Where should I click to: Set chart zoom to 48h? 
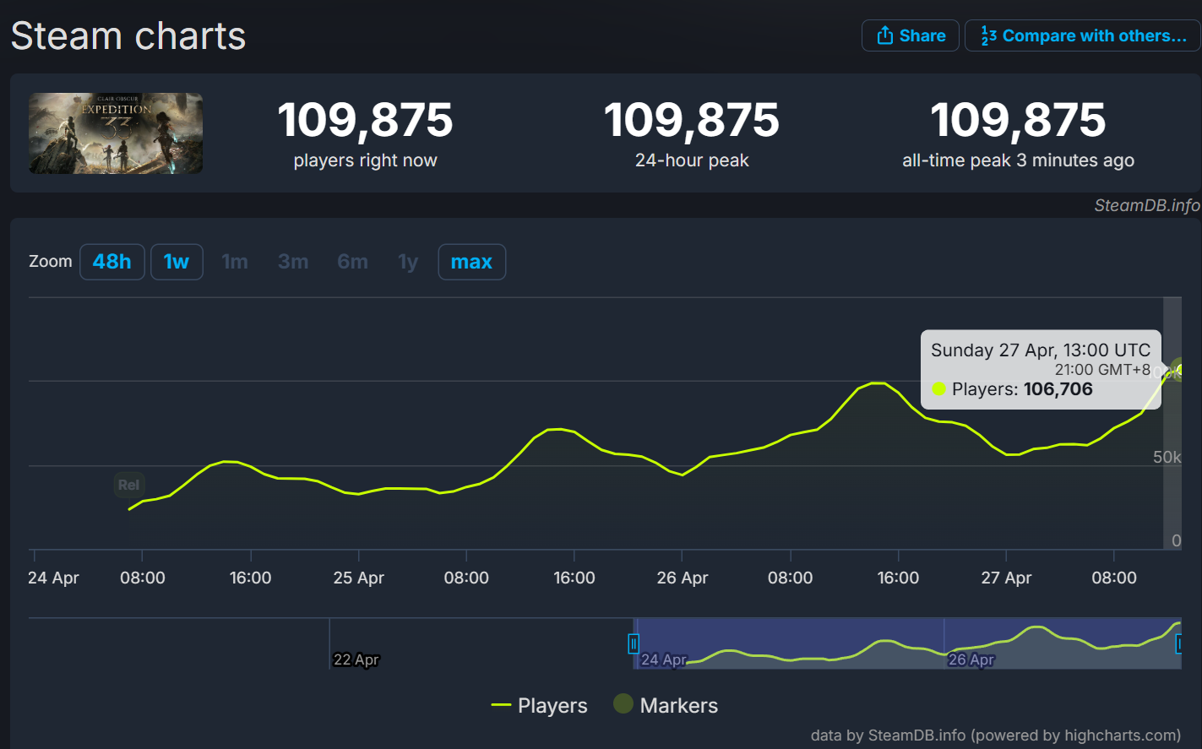(112, 262)
